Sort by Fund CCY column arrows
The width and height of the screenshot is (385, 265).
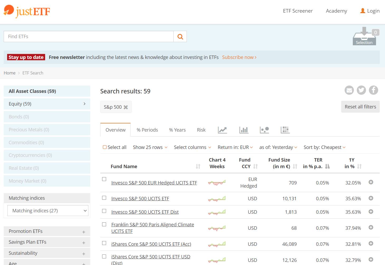[255, 166]
